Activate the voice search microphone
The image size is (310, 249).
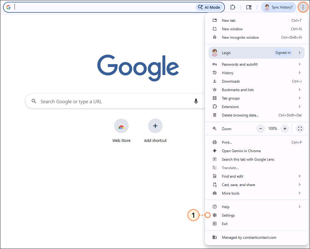[x=196, y=101]
